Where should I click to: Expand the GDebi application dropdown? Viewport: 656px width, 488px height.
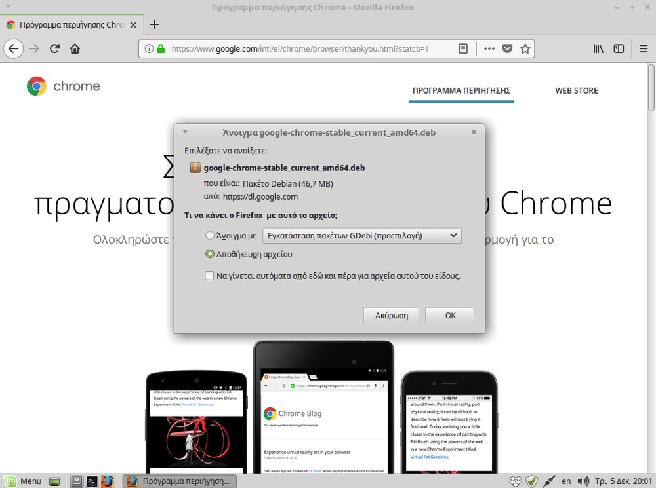[x=362, y=236]
